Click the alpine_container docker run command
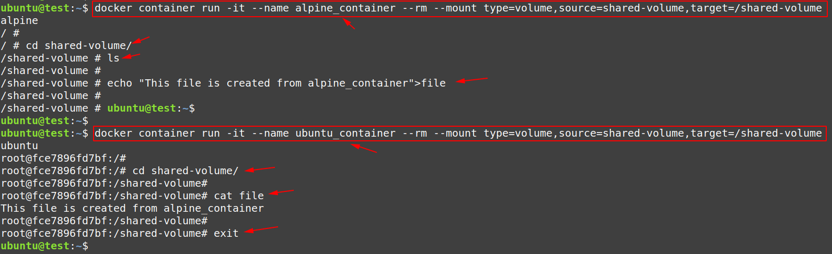Viewport: 832px width, 254px height. (459, 9)
